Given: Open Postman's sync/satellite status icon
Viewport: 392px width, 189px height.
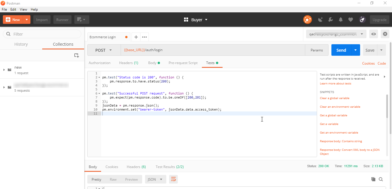Looking at the screenshot, I should coord(320,20).
